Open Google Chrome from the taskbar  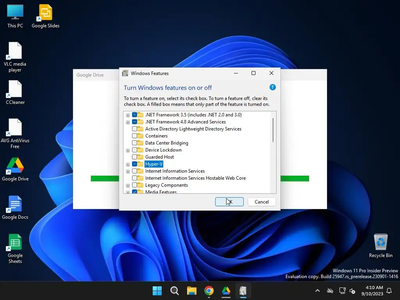[209, 291]
